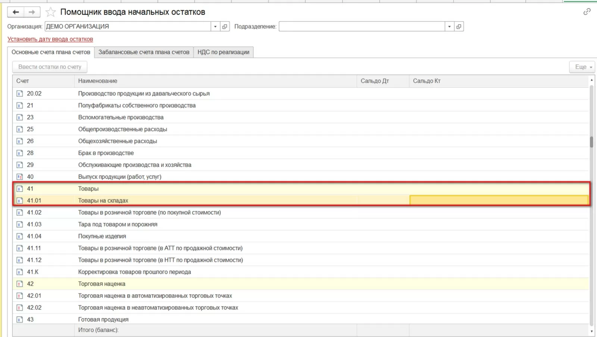The height and width of the screenshot is (337, 597).
Task: Open the Еще menu dropdown
Action: [x=583, y=67]
